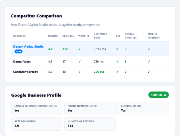180x136 pixels.
Task: Click the SOCIAL PROFILES column header
Action: click(131, 36)
